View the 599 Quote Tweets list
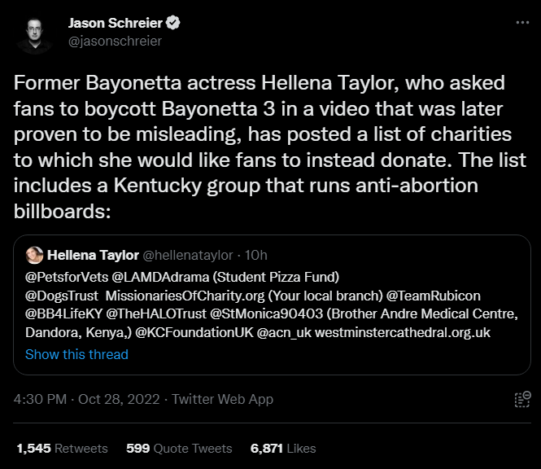This screenshot has height=469, width=541. (x=179, y=449)
